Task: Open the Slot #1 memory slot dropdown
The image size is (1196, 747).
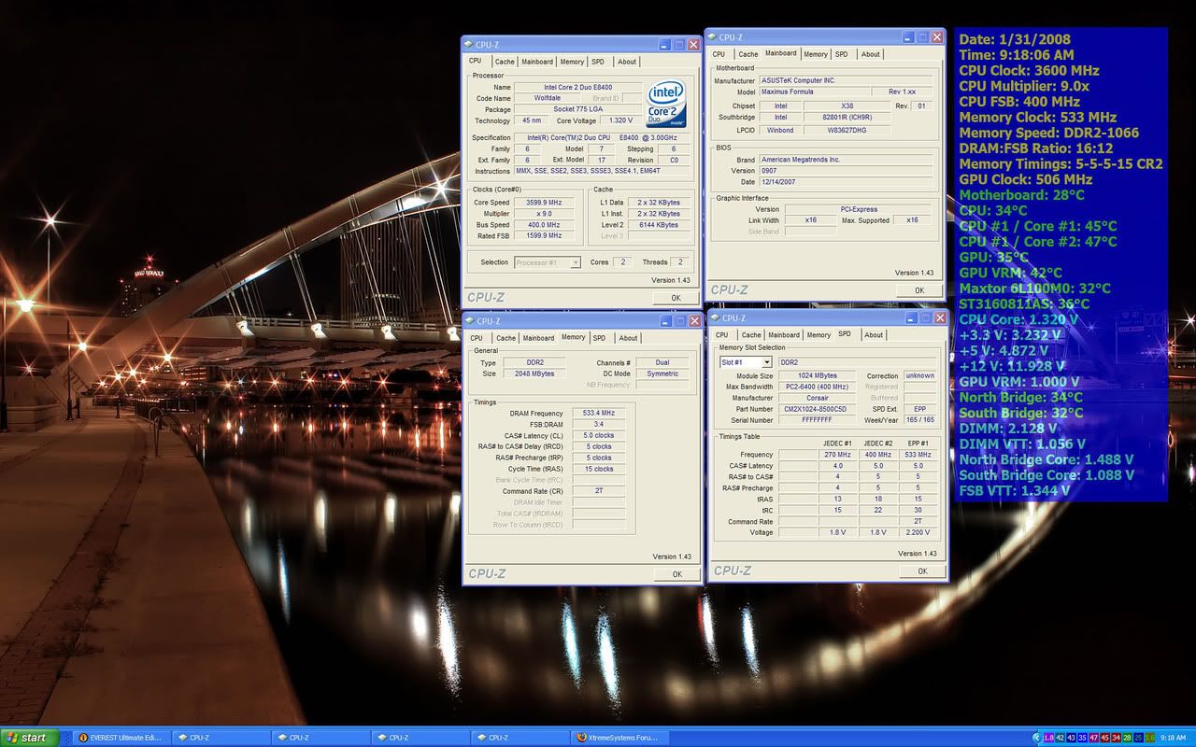Action: (746, 362)
